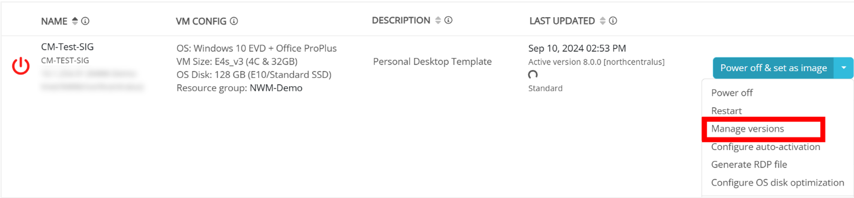Screen dimensions: 854x198
Task: Click the loading spinner under active version
Action: click(533, 75)
